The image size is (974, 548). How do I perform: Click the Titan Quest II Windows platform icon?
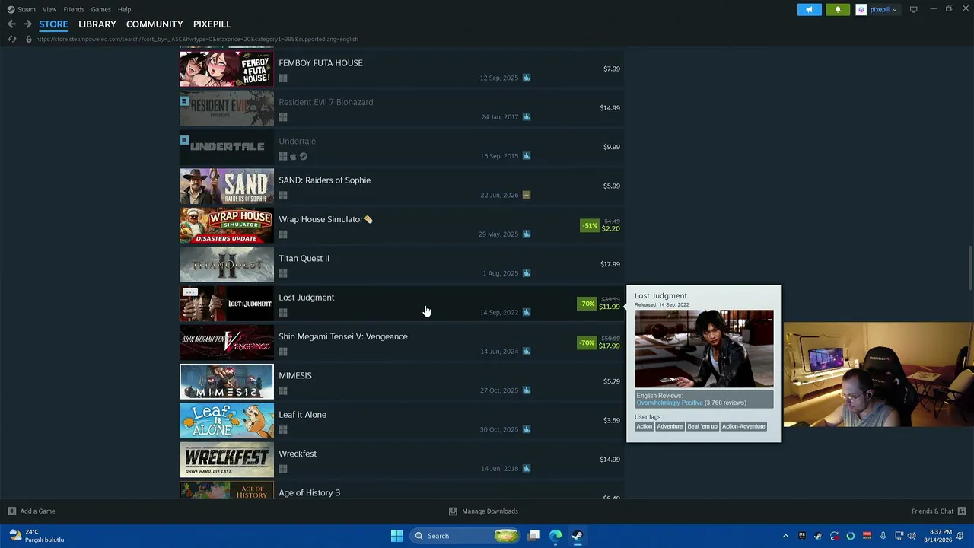(283, 273)
